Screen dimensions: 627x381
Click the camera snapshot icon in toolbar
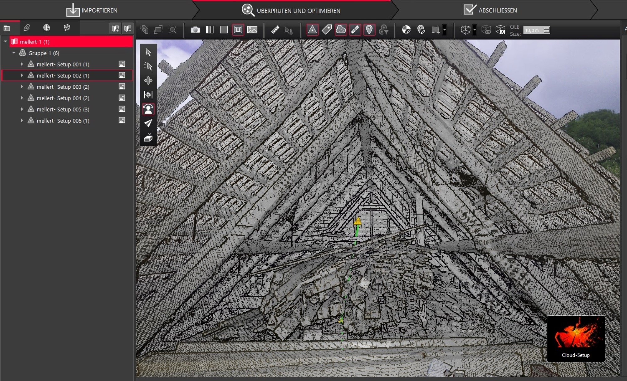click(x=195, y=30)
